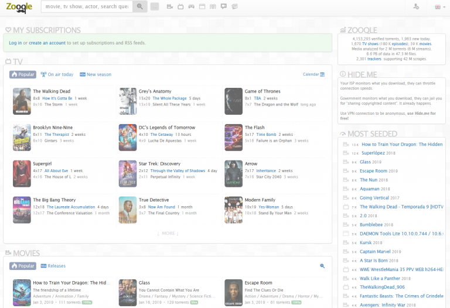The height and width of the screenshot is (308, 450).
Task: Open the TV shows link in Zooqle stats
Action: [x=370, y=44]
